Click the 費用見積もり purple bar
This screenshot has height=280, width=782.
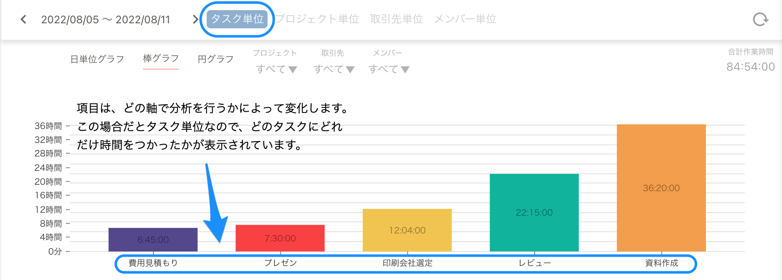[153, 240]
